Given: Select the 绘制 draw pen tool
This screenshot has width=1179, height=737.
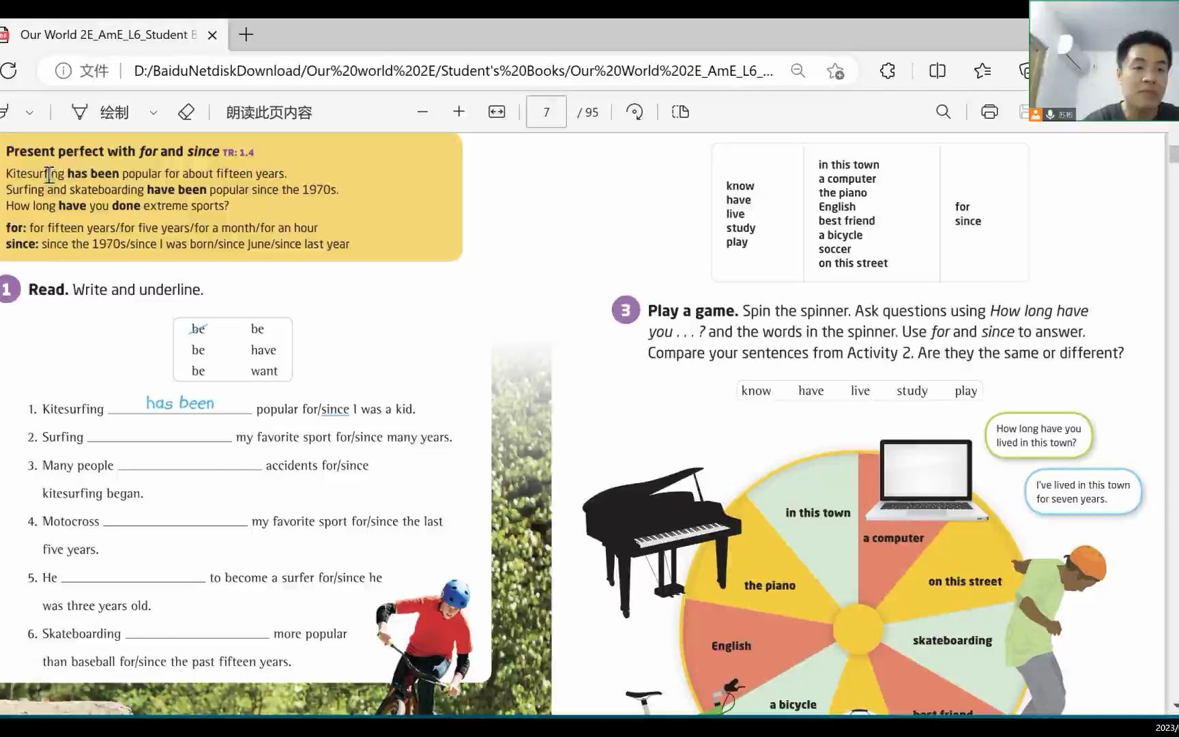Looking at the screenshot, I should (x=100, y=112).
